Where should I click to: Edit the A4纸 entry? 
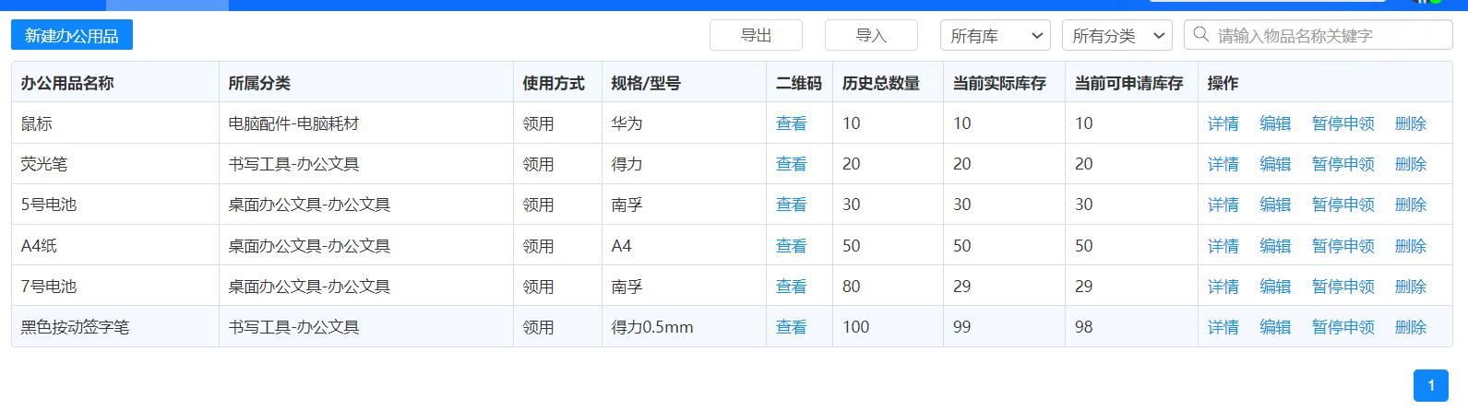tap(1274, 246)
